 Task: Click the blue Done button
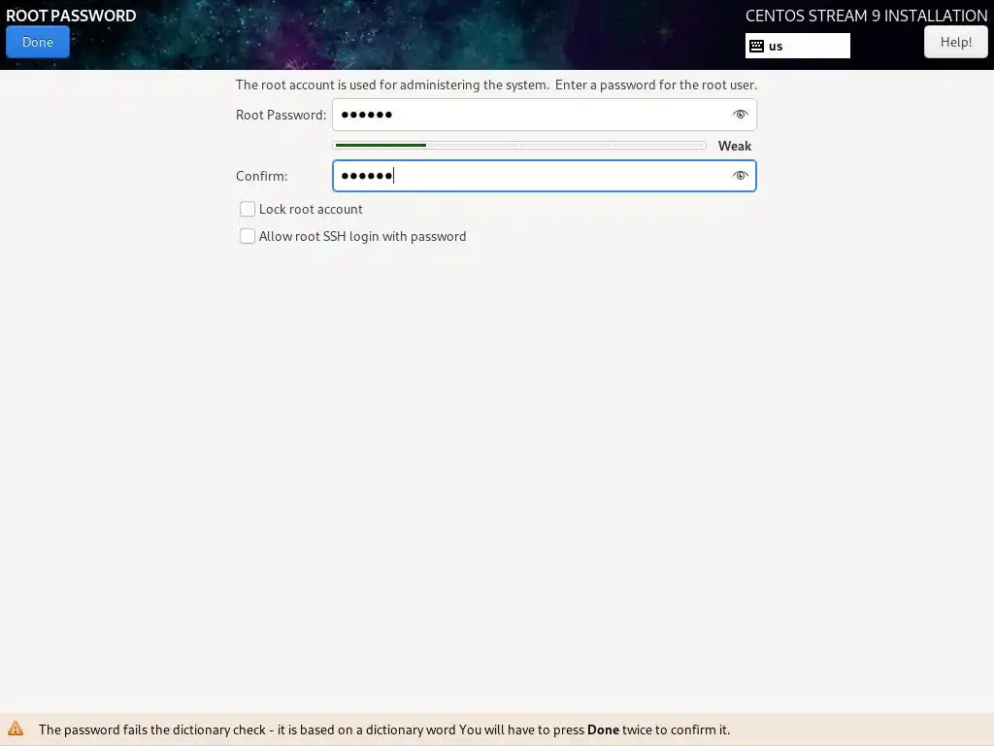[38, 42]
